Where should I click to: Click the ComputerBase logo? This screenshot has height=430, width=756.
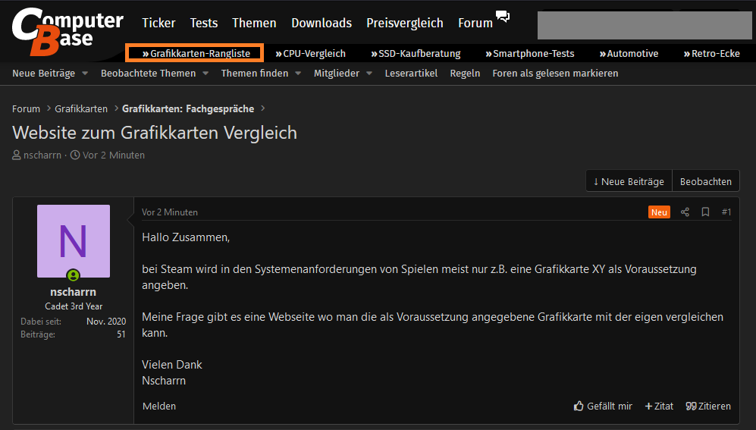[x=67, y=32]
